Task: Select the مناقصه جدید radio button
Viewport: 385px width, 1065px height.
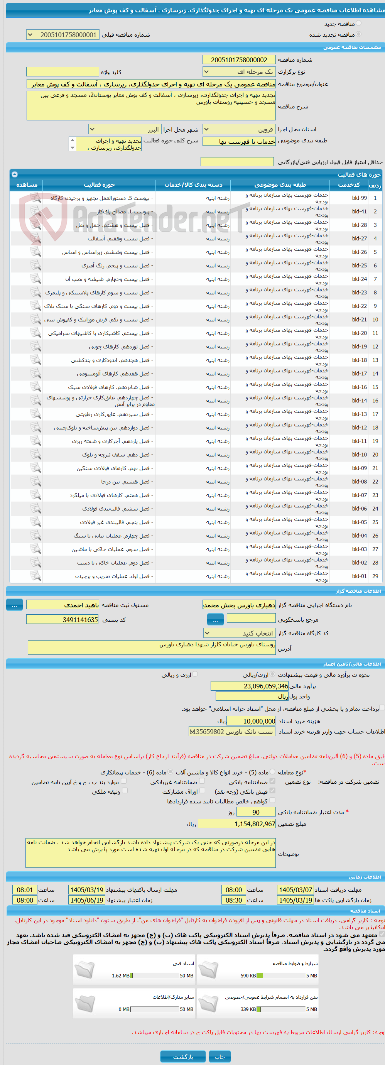Action: 358,24
